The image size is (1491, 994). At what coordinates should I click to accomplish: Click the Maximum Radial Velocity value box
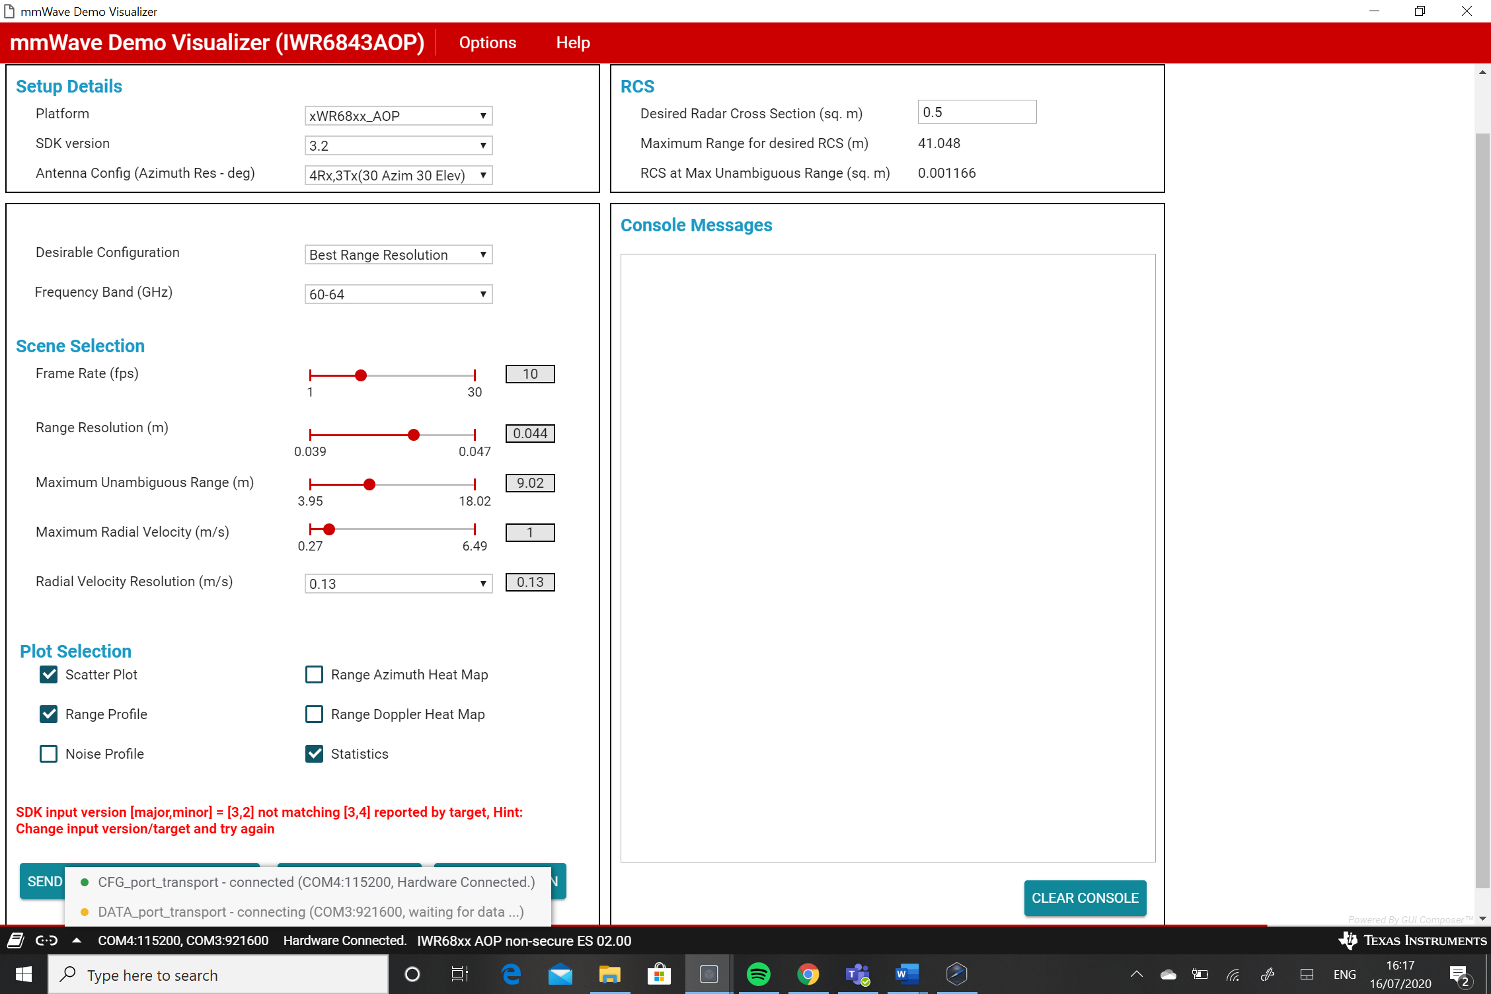(x=530, y=533)
